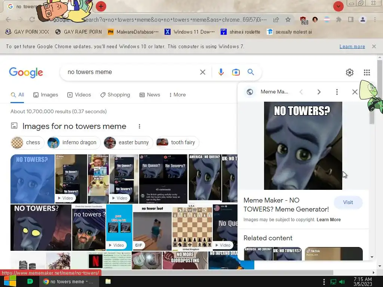Close the image preview panel
The image size is (383, 287).
(x=355, y=92)
